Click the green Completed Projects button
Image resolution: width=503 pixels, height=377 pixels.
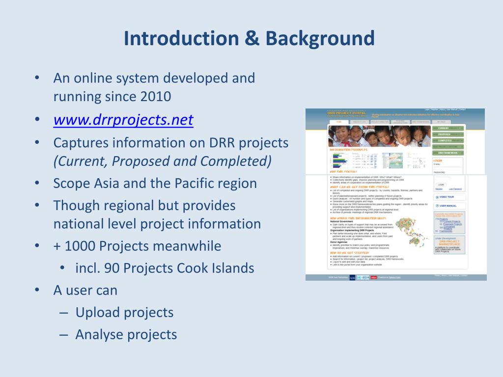[448, 140]
